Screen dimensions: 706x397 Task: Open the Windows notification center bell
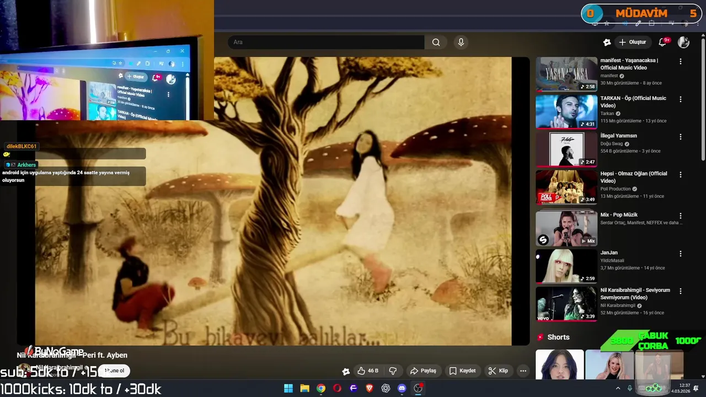click(x=696, y=388)
